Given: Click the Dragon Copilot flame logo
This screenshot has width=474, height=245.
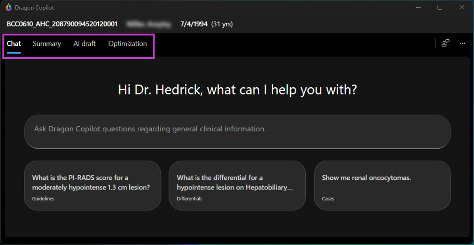Looking at the screenshot, I should (x=9, y=7).
